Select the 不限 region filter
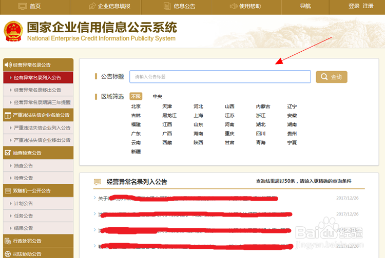385x258 pixels. click(x=136, y=96)
